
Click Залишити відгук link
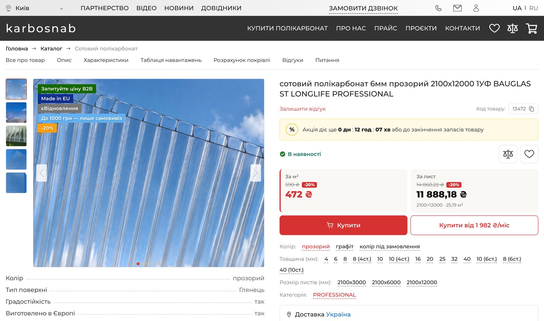point(303,109)
